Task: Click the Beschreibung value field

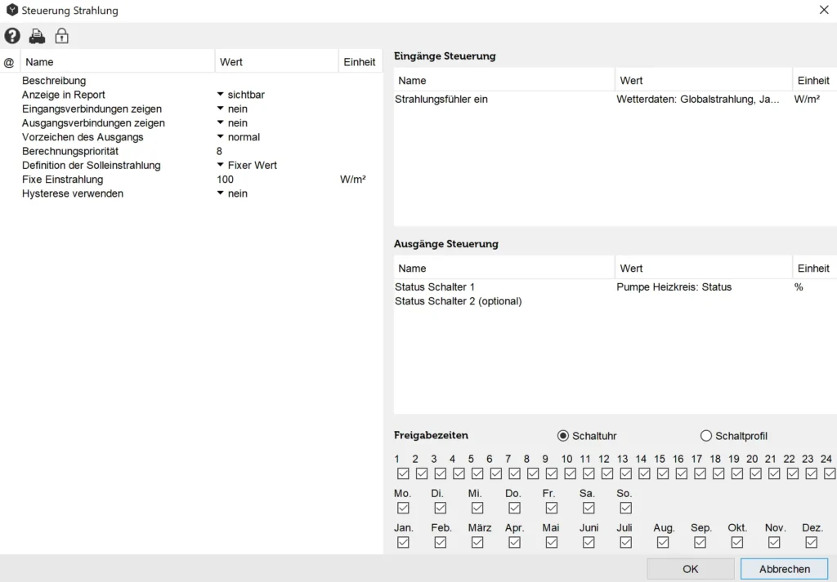Action: coord(276,81)
